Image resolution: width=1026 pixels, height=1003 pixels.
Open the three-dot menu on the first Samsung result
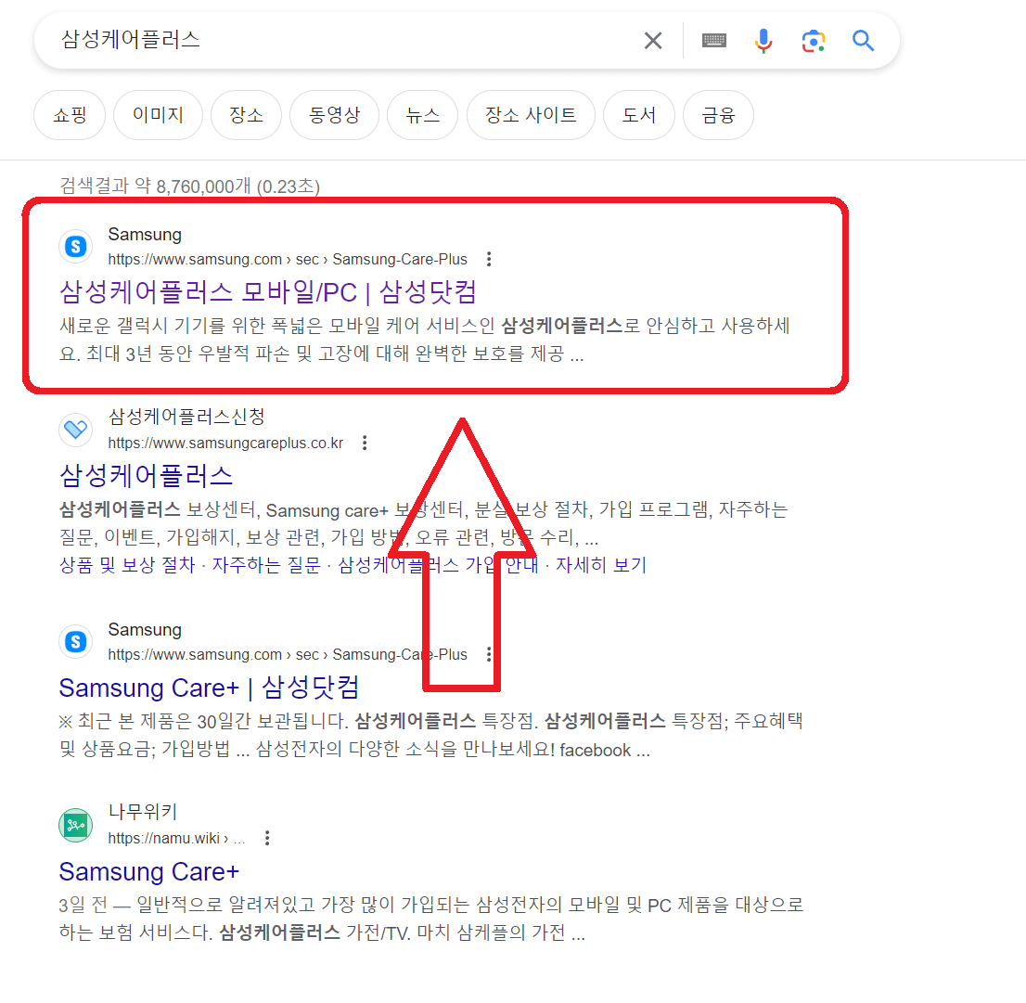pos(489,259)
